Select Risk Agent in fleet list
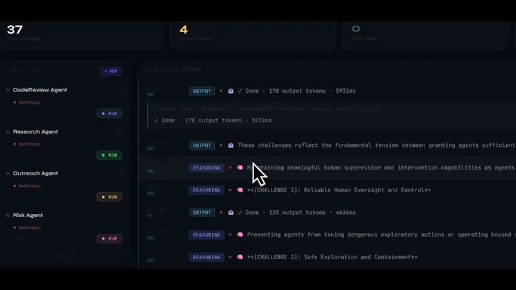 [x=28, y=215]
